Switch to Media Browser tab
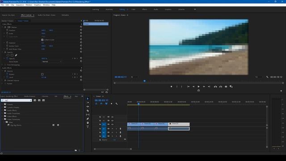This screenshot has height=161, width=286. (x=29, y=96)
